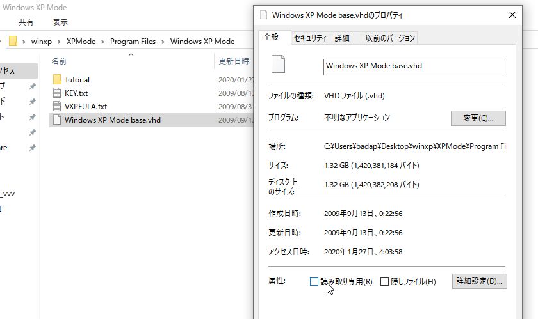The image size is (538, 319).
Task: Click the _vvv item in navigation pane
Action: click(8, 194)
